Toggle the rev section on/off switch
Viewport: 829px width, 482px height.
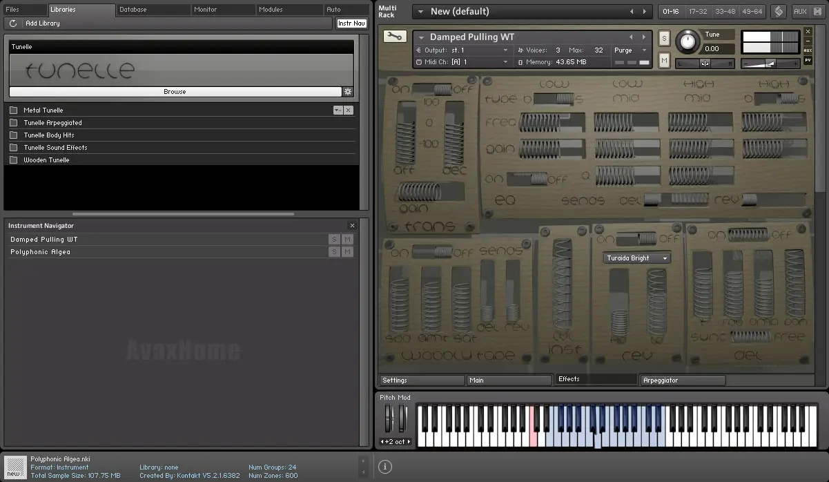(x=636, y=239)
